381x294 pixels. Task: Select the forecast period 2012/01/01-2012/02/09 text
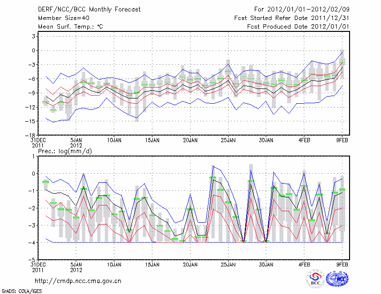coord(302,9)
